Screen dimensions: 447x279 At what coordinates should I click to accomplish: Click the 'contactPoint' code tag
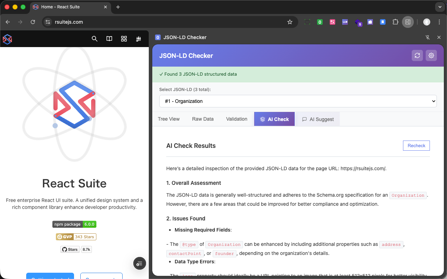[185, 254]
